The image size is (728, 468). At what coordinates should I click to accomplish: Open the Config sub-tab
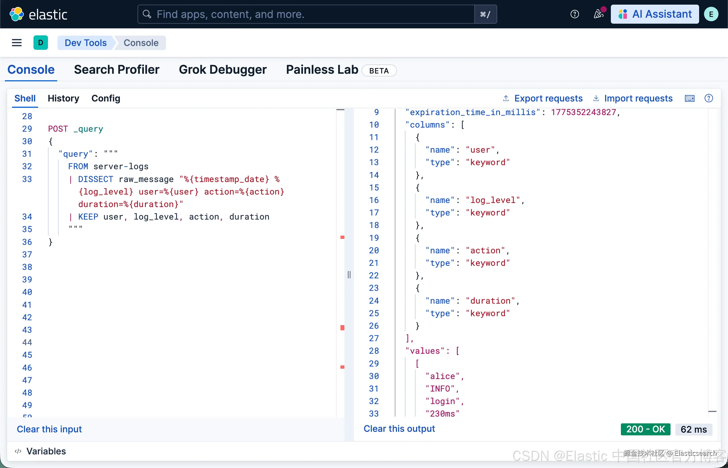(x=105, y=98)
